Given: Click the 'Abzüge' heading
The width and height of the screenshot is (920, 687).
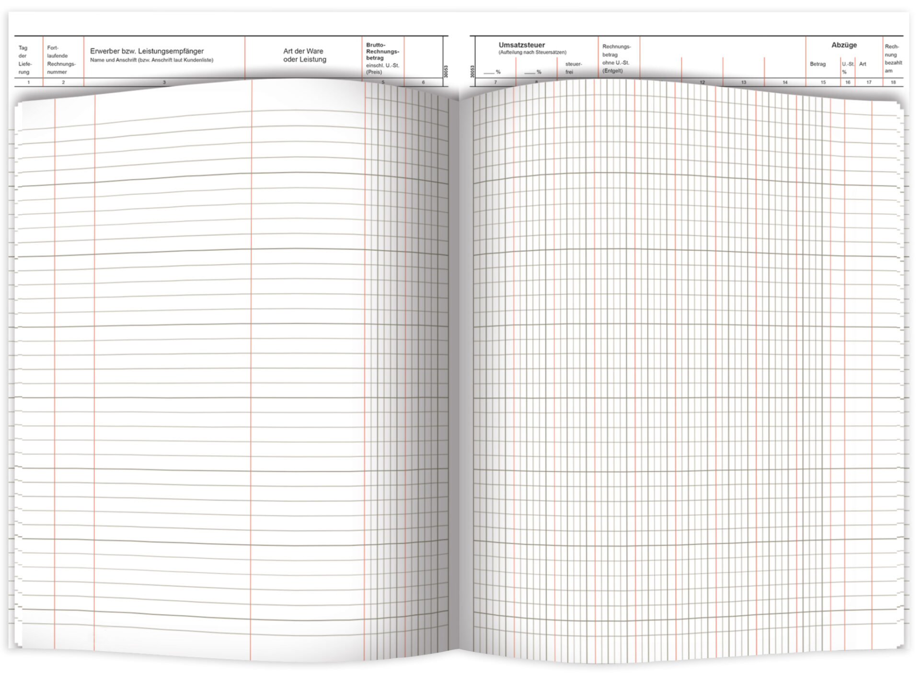Looking at the screenshot, I should (844, 45).
